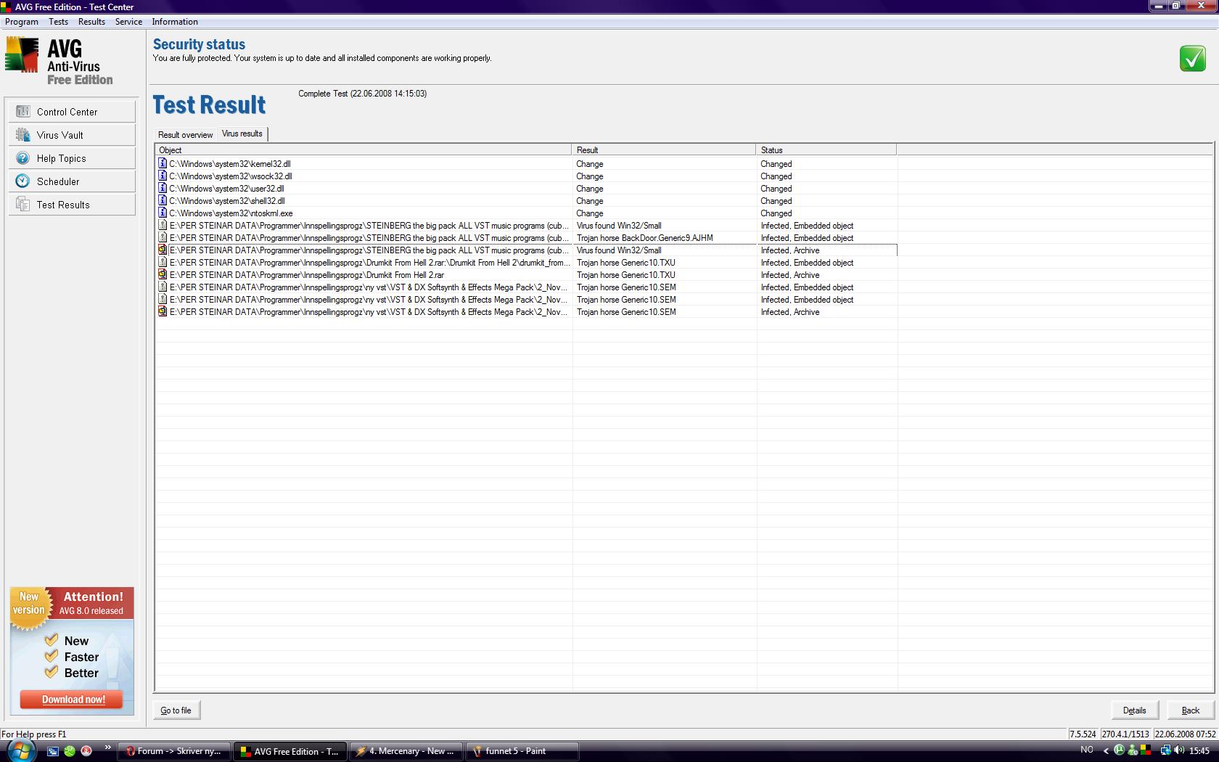
Task: Open the Service menu
Action: [x=128, y=22]
